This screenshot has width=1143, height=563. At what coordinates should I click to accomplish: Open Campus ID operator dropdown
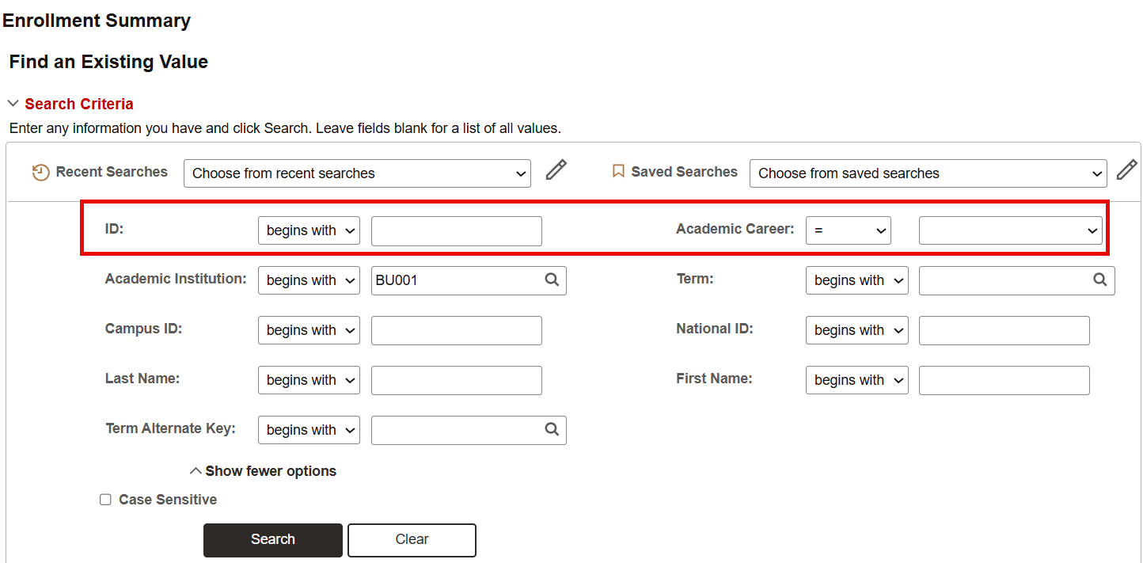pyautogui.click(x=309, y=330)
